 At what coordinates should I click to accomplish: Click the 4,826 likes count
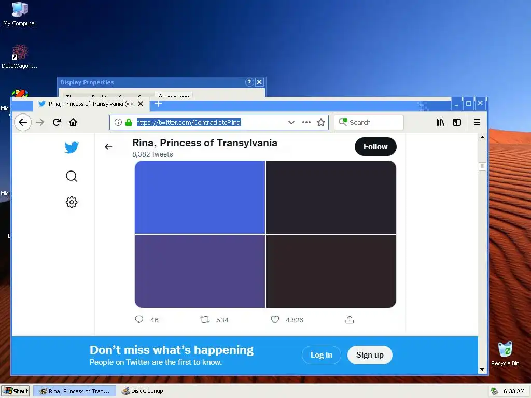point(295,320)
